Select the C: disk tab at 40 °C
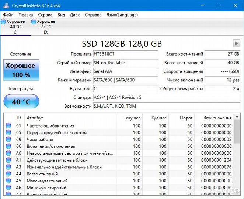The image size is (244, 199). pos(15,27)
